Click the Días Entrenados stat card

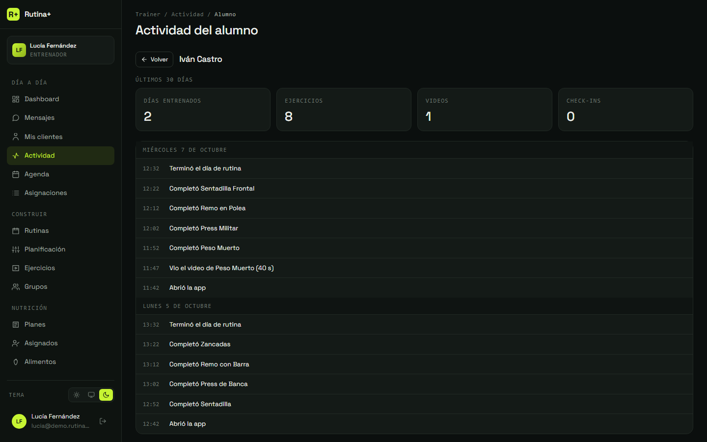tap(203, 110)
